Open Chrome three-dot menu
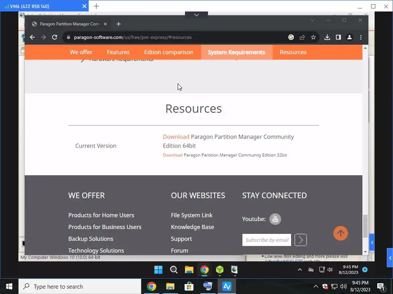The image size is (393, 294). pyautogui.click(x=361, y=37)
